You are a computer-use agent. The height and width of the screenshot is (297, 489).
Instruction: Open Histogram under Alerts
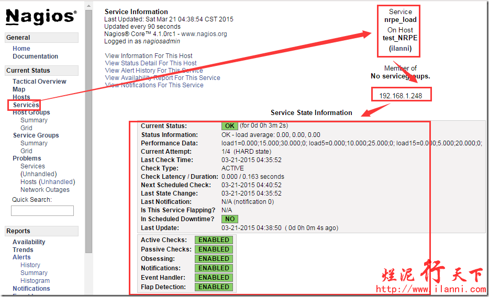35,280
